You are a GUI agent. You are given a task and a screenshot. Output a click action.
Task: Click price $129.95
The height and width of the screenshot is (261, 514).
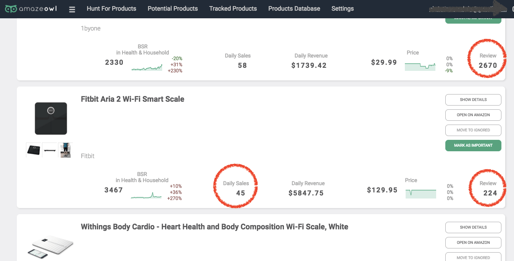[x=382, y=190]
